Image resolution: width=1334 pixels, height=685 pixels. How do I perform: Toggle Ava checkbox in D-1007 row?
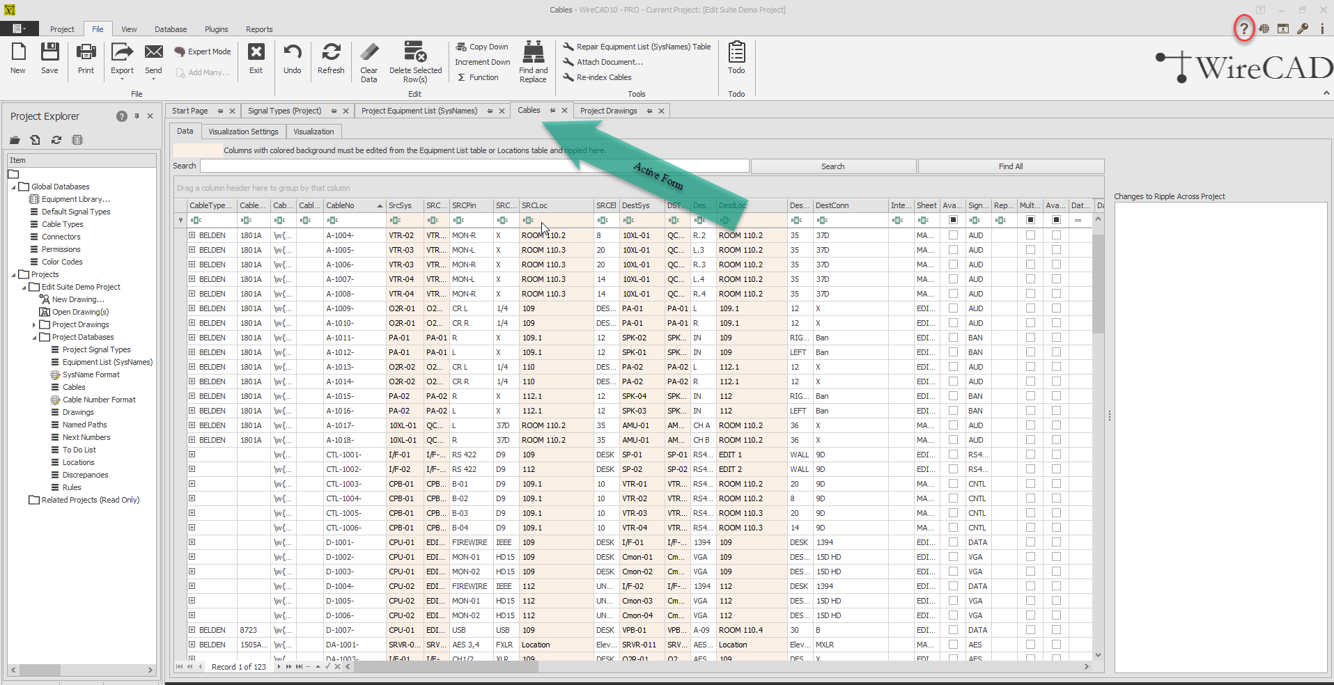coord(953,630)
